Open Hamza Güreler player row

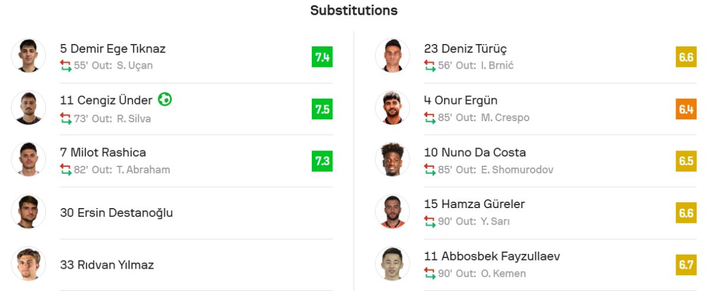pyautogui.click(x=536, y=213)
